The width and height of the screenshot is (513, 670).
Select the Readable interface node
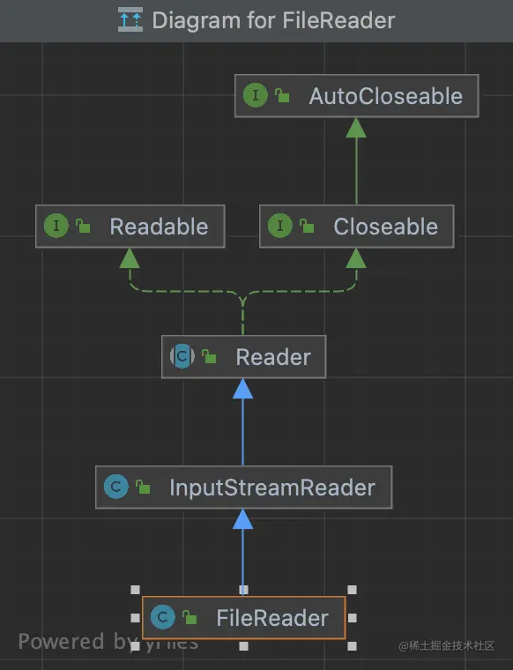tap(130, 227)
